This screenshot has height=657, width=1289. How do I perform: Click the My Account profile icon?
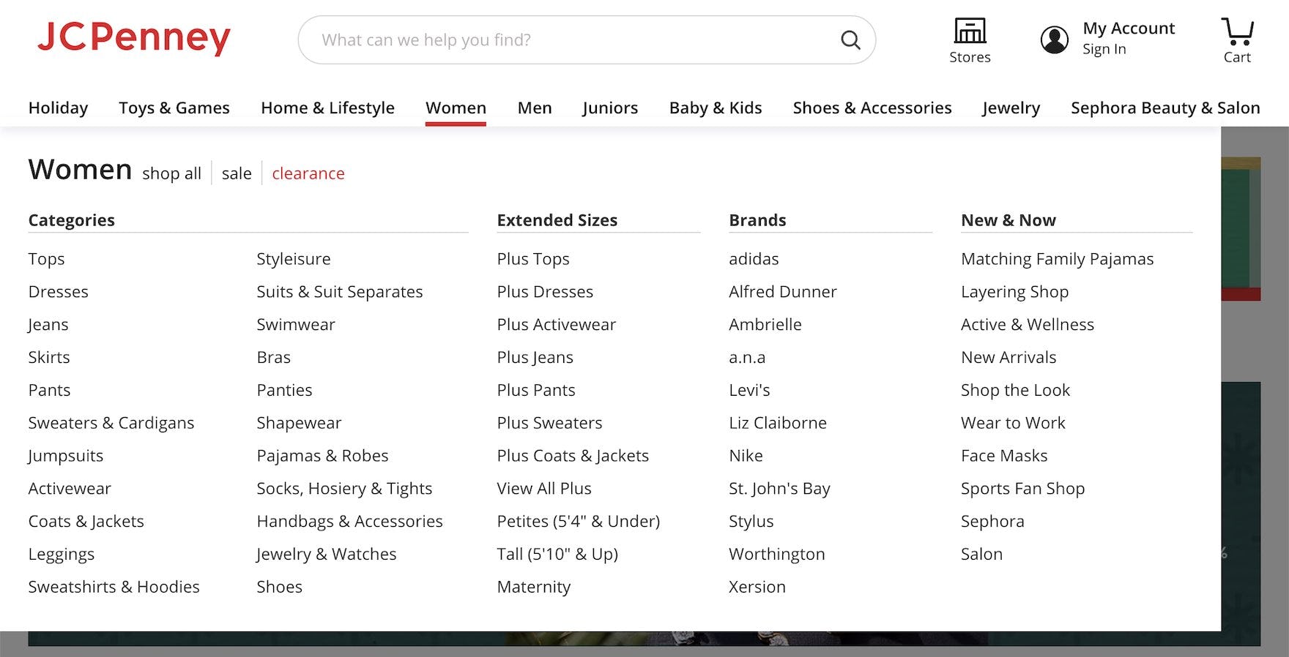1054,40
